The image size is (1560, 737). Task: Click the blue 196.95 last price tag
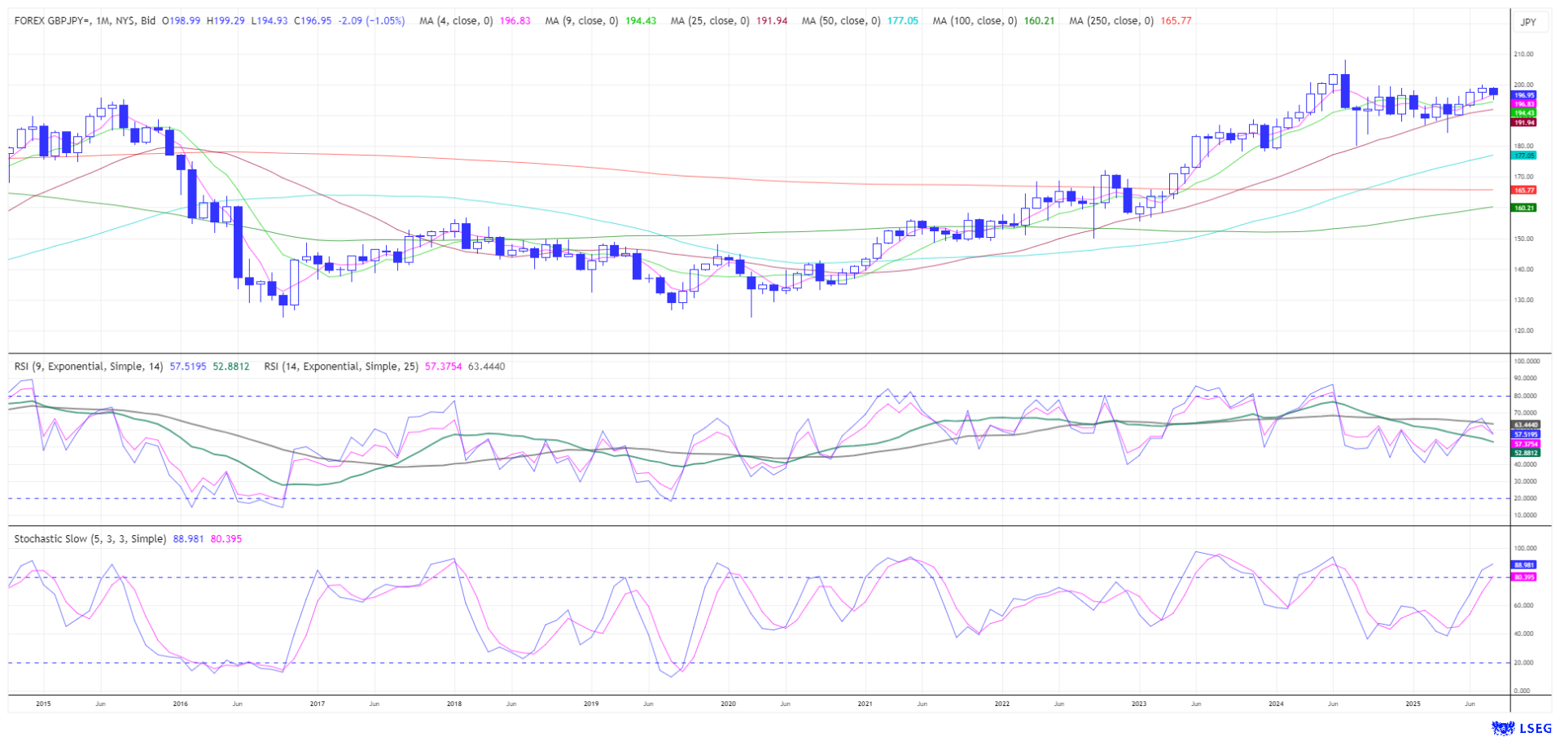pos(1523,95)
